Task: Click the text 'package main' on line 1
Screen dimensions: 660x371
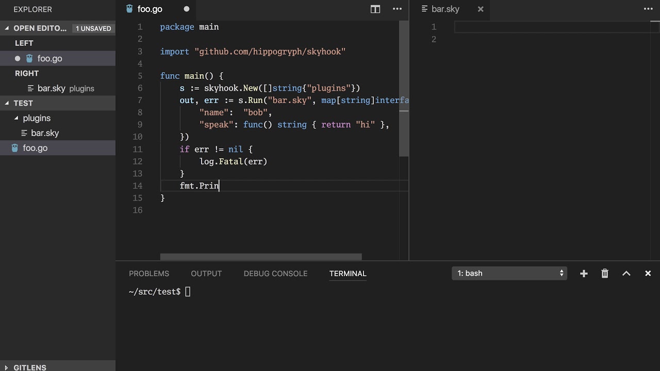Action: pos(189,27)
